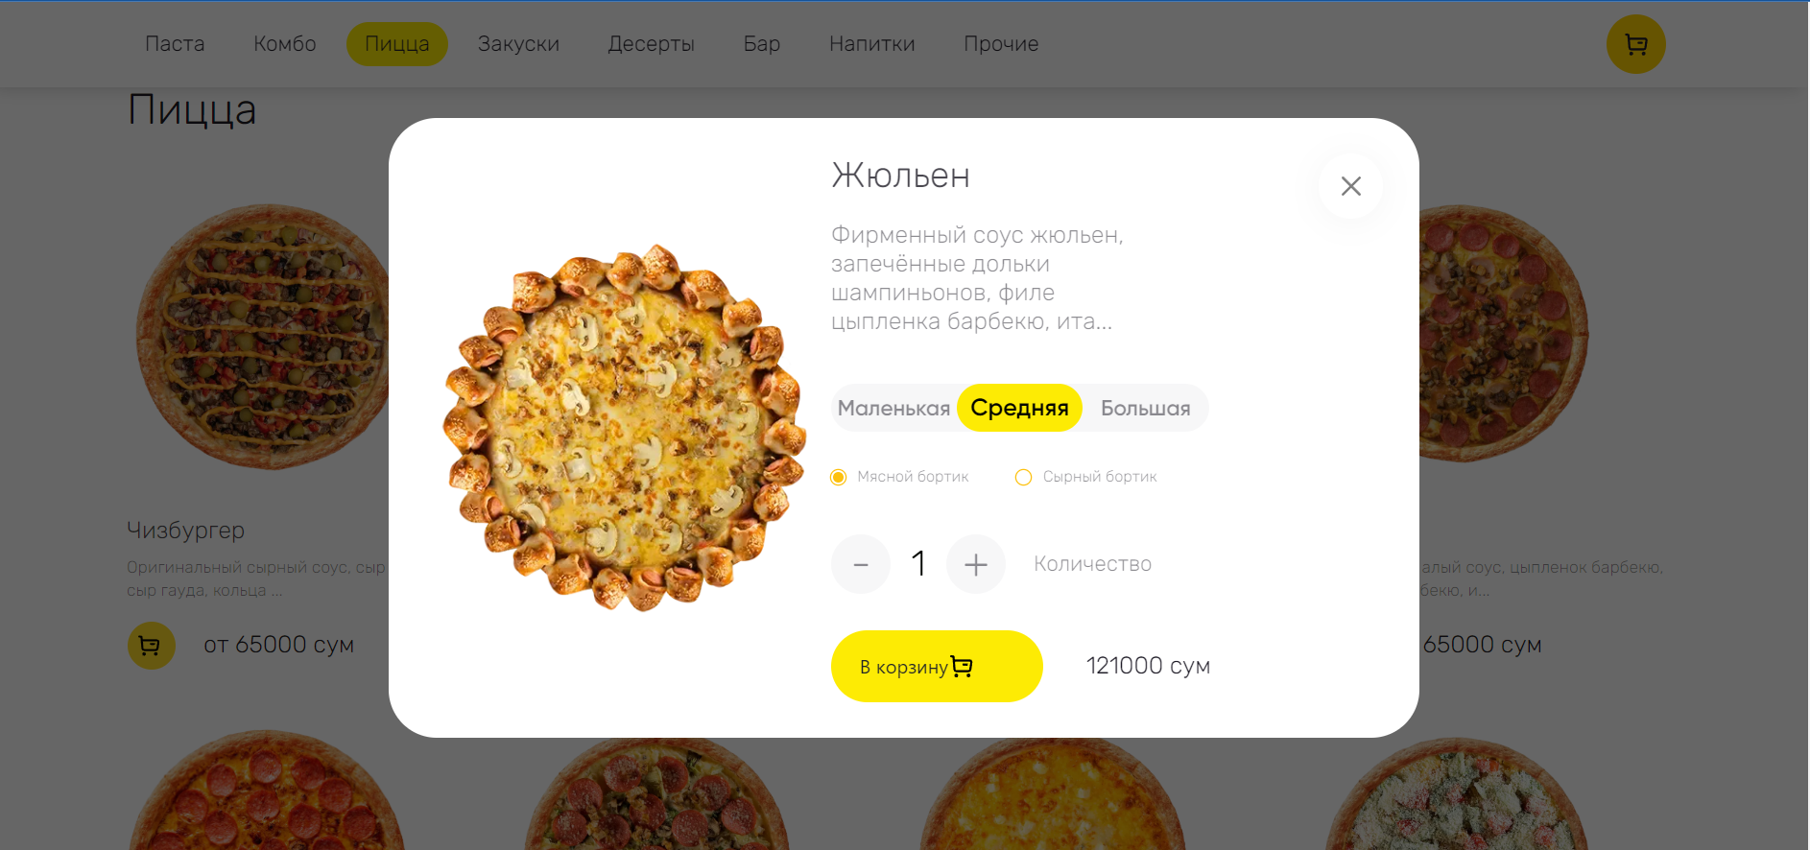
Task: Open the cart icon in header
Action: click(x=1635, y=44)
